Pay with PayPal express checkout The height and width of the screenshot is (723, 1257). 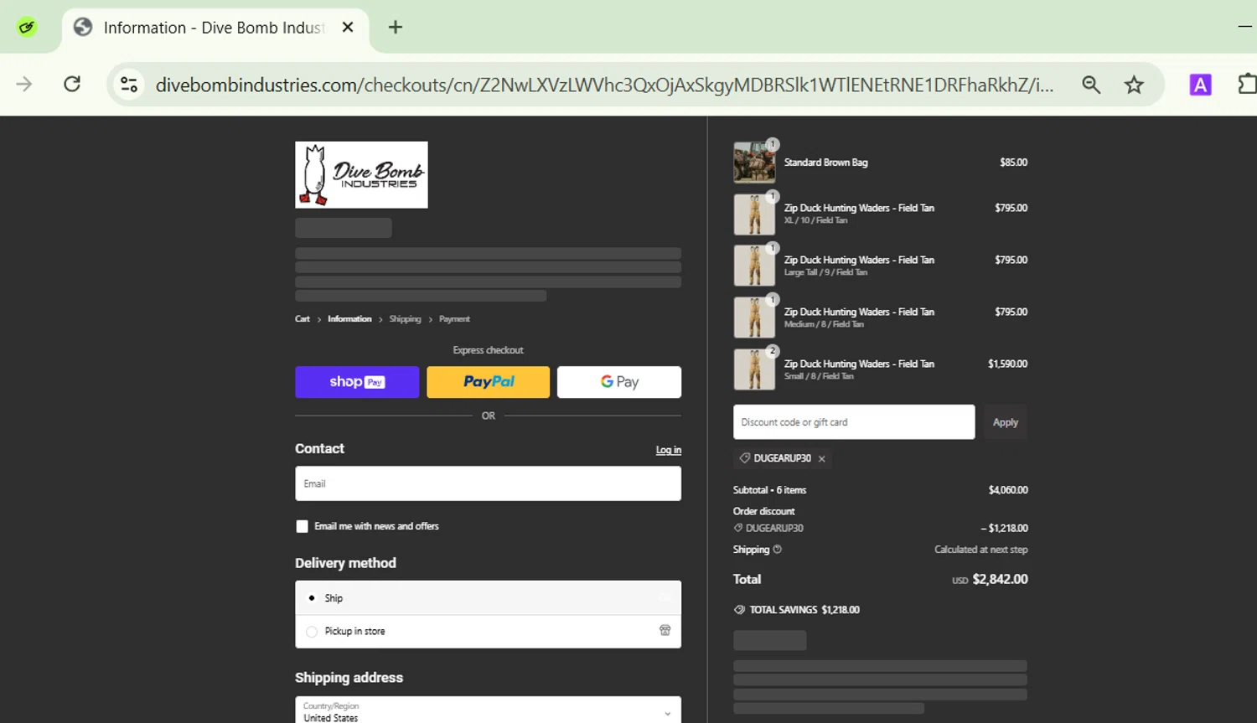[489, 382]
